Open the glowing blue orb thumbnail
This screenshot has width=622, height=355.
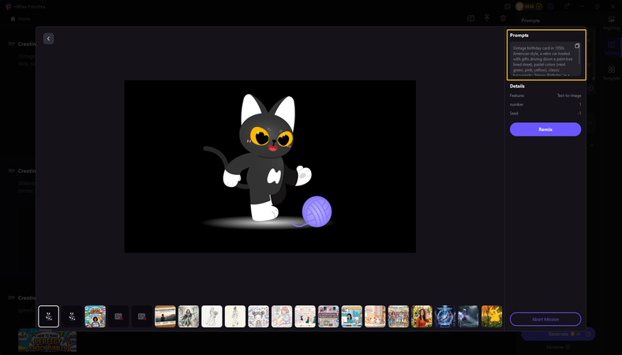445,316
